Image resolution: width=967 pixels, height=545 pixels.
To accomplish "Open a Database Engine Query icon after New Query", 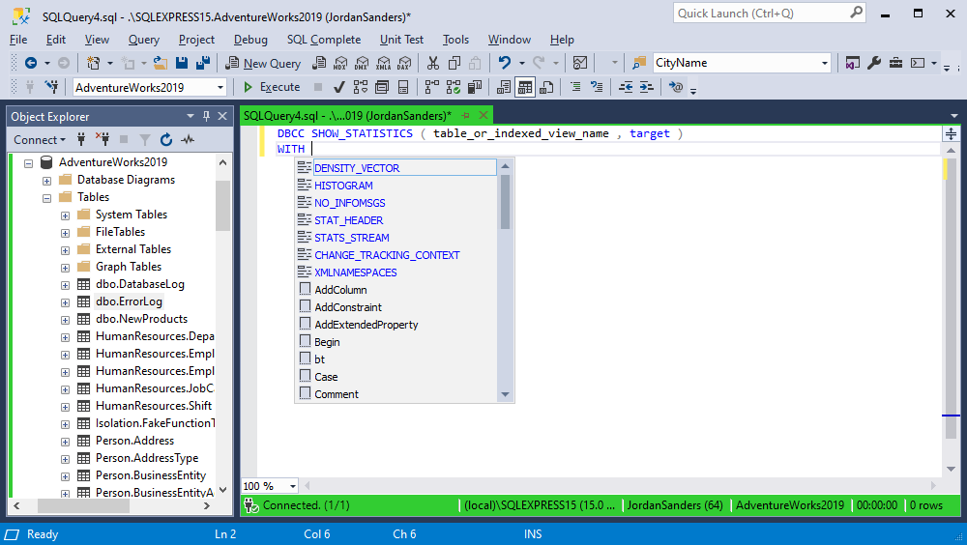I will point(319,63).
